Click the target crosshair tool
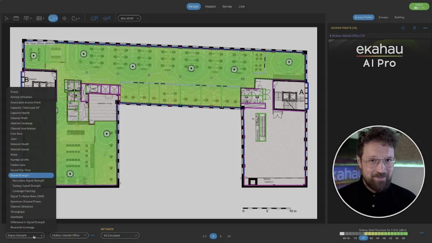The image size is (432, 243). click(64, 18)
